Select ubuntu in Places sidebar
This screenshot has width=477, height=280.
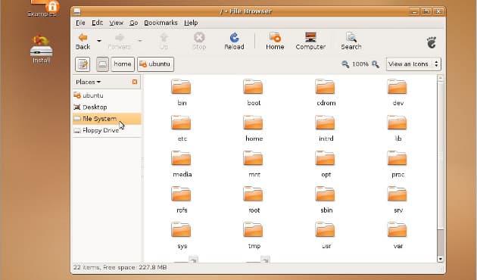tap(107, 95)
